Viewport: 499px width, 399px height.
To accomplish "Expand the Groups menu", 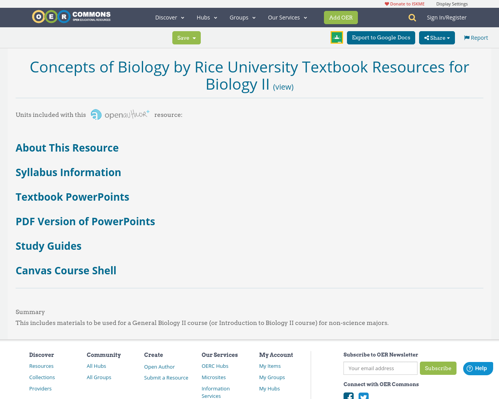I will pos(242,18).
